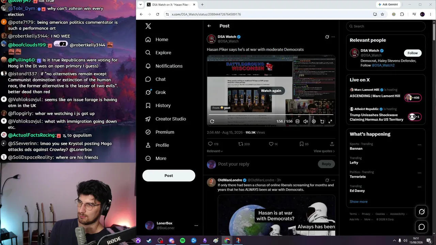This screenshot has height=245, width=436.
Task: Open View quotes link
Action: [324, 151]
